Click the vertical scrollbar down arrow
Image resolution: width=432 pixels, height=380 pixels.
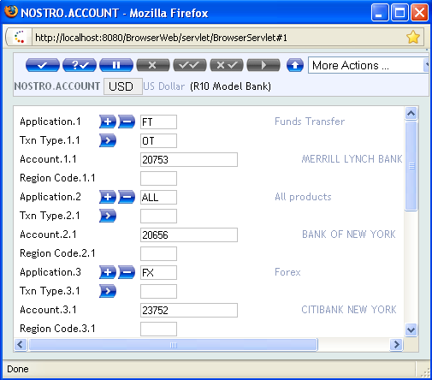(x=411, y=330)
